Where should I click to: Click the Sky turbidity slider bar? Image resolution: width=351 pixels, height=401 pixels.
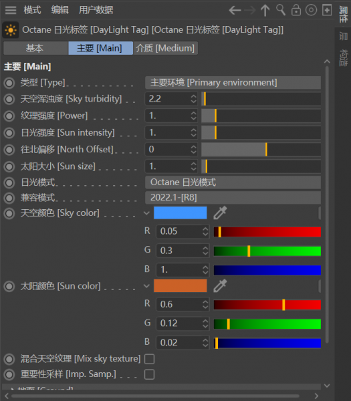[261, 99]
